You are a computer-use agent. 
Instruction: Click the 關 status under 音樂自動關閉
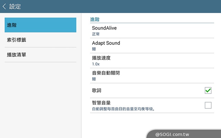94,79
